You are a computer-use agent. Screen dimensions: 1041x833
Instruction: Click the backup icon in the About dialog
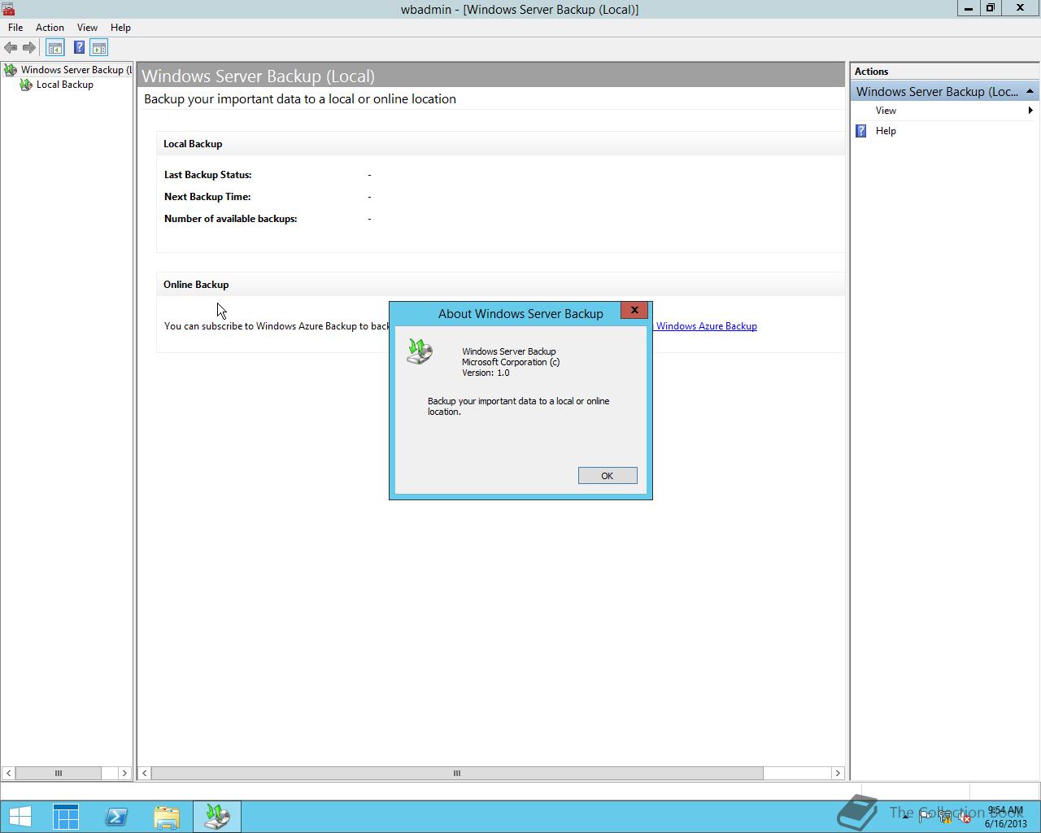pos(420,351)
